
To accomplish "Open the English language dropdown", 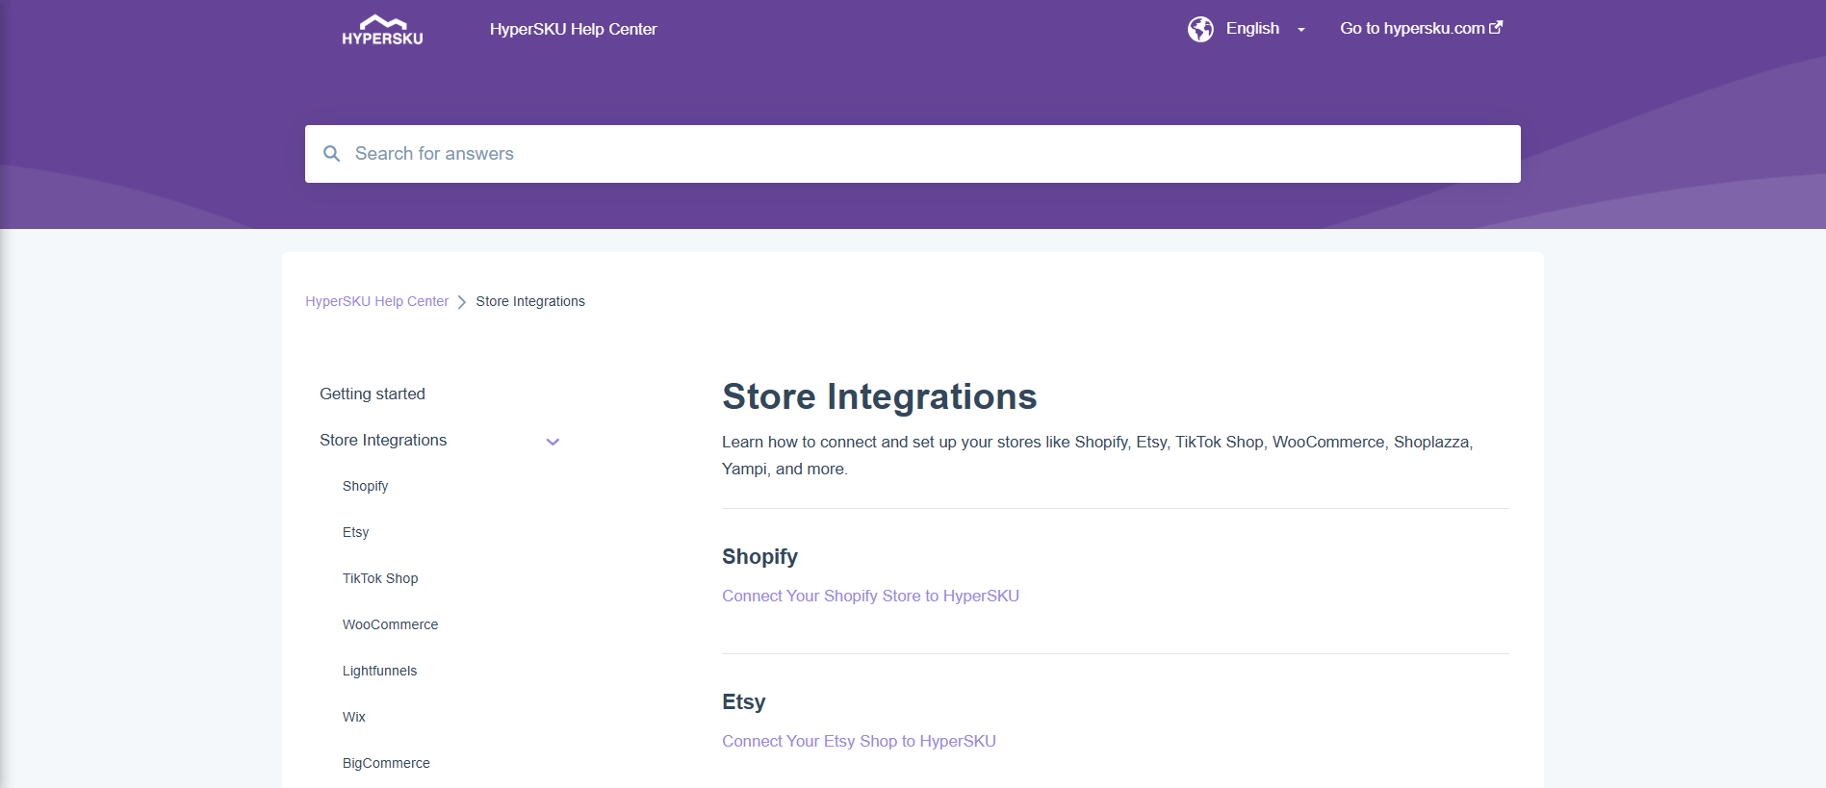I will pos(1266,29).
